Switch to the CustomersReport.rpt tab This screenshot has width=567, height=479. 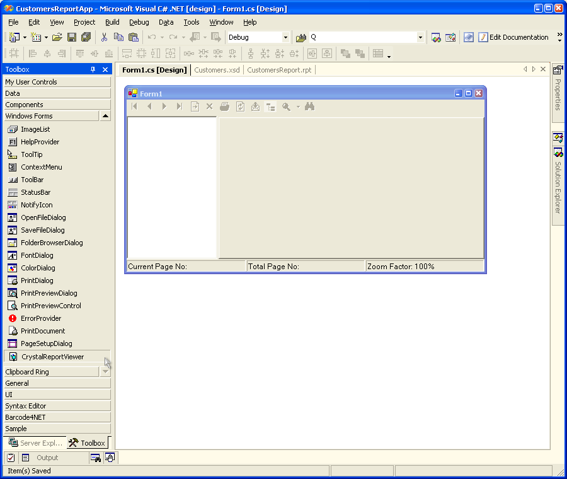[279, 70]
